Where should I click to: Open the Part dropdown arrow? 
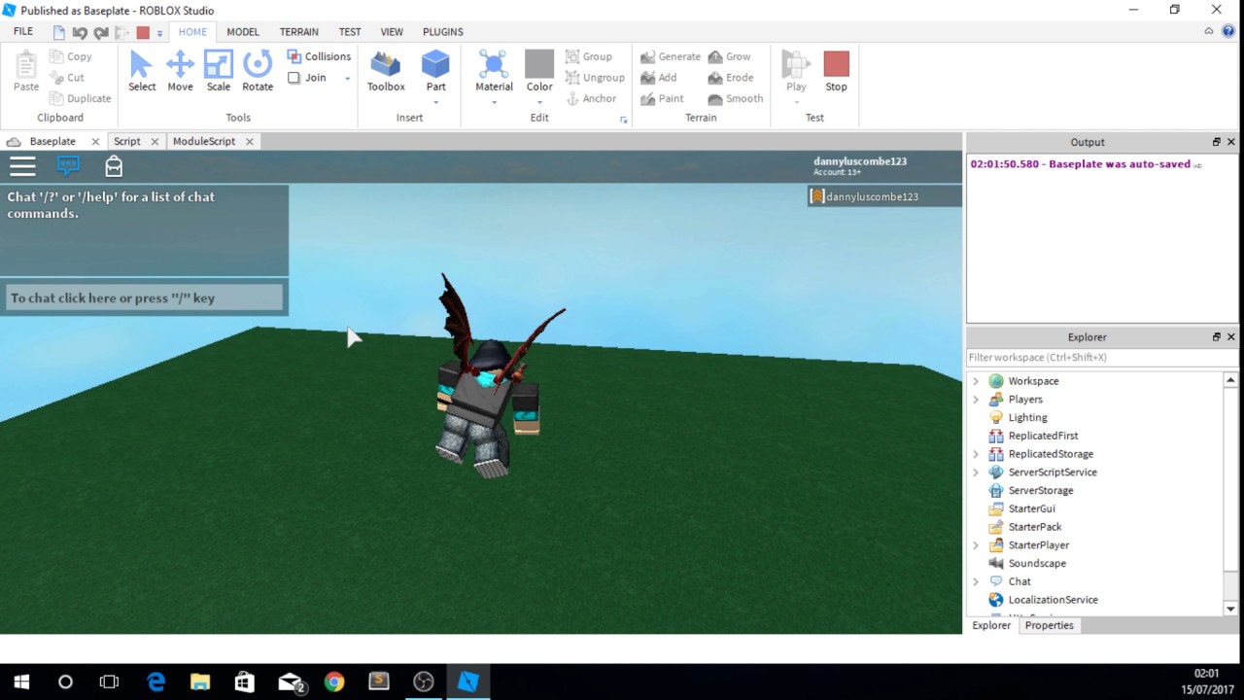click(x=435, y=102)
